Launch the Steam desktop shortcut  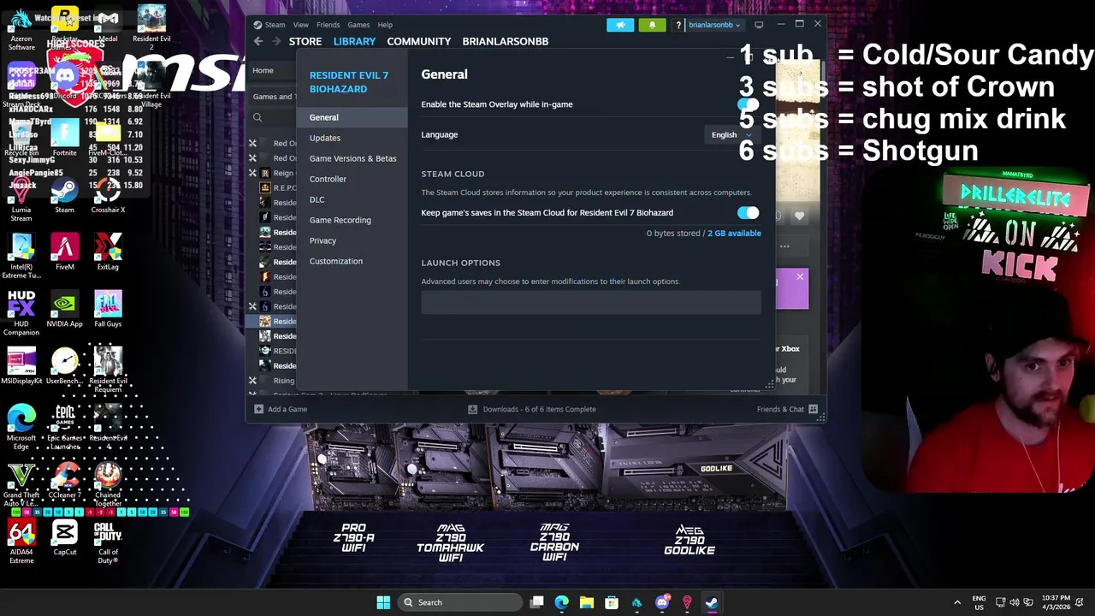pyautogui.click(x=64, y=195)
